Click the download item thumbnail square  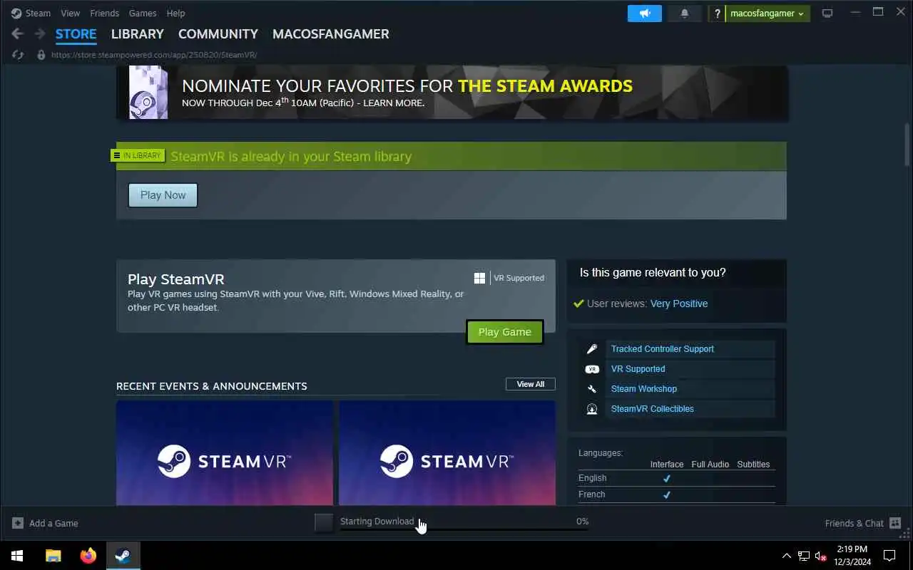tap(324, 522)
